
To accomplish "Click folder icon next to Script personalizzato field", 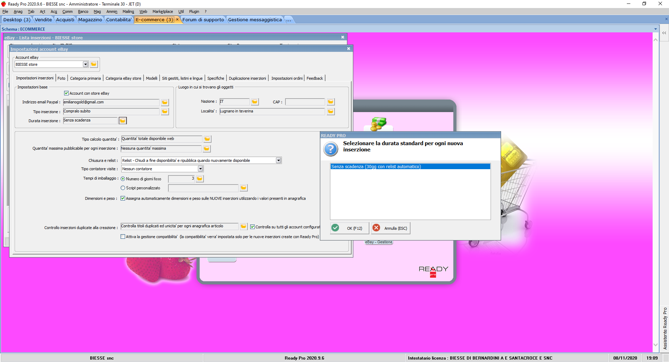I will [244, 188].
